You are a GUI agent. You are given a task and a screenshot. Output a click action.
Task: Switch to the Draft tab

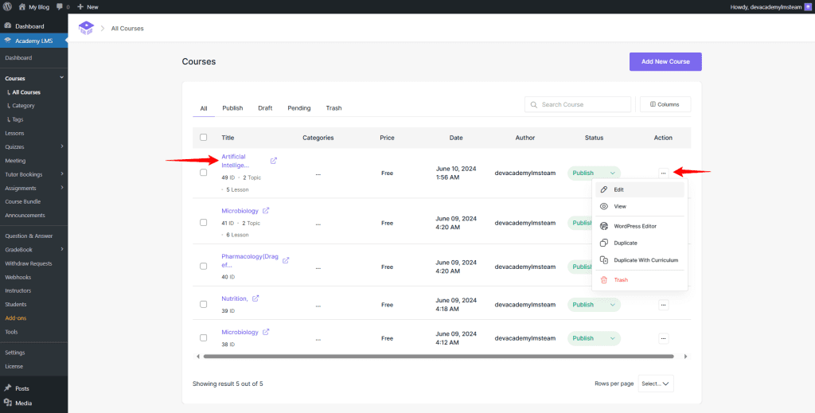[x=265, y=108]
